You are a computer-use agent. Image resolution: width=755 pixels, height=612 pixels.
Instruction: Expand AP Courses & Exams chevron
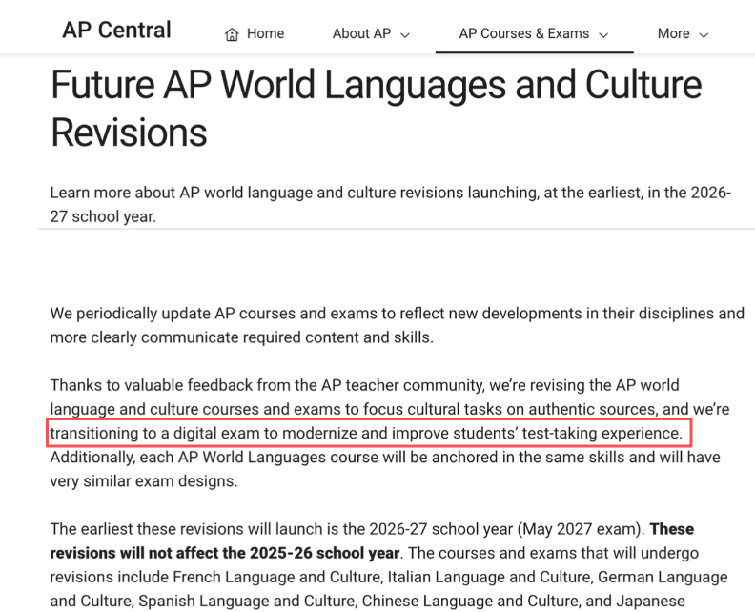[x=603, y=34]
